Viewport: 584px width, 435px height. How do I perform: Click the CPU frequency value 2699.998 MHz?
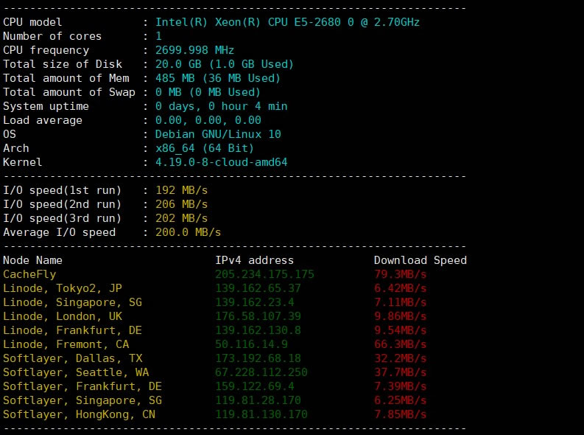coord(194,50)
